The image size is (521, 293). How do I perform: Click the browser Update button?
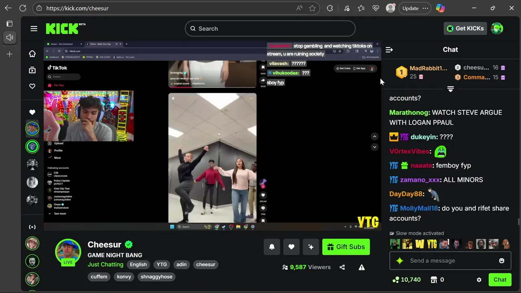click(410, 8)
